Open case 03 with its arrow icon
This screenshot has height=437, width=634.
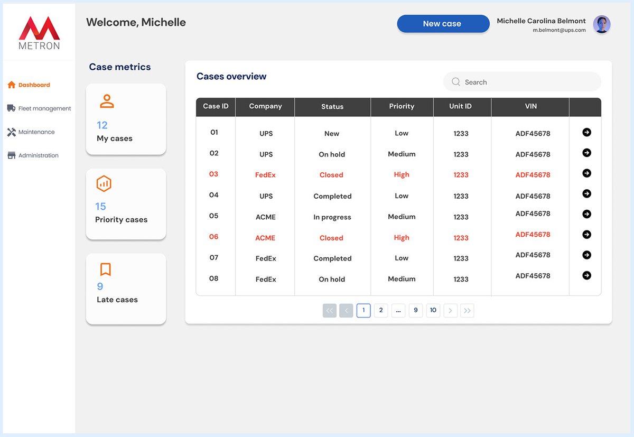(586, 173)
